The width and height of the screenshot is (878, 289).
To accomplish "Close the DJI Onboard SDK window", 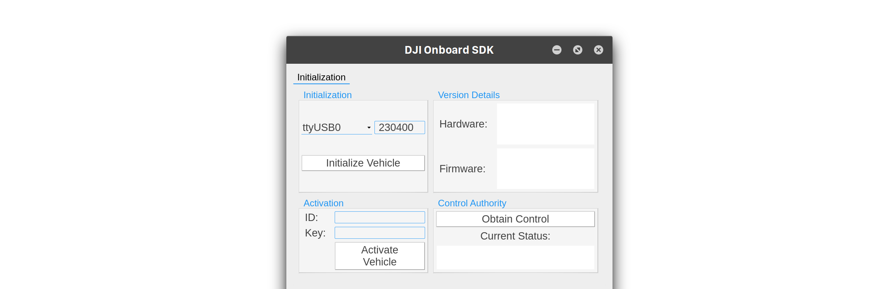I will pos(599,50).
